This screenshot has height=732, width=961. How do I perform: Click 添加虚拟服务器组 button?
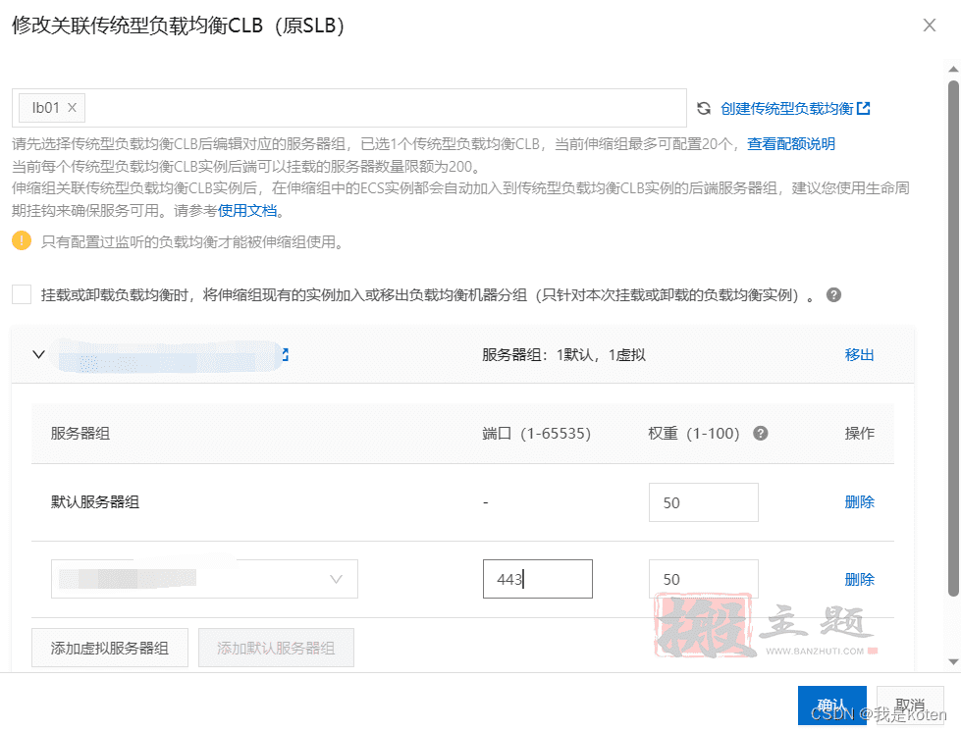[110, 648]
